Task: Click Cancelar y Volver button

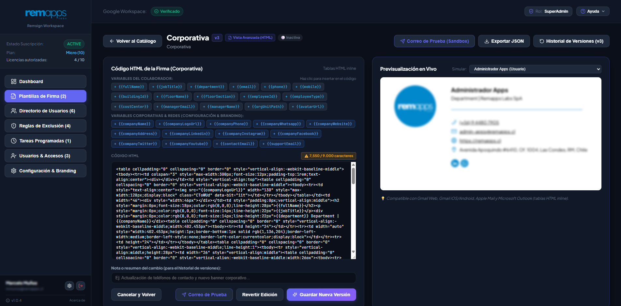Action: [136, 295]
